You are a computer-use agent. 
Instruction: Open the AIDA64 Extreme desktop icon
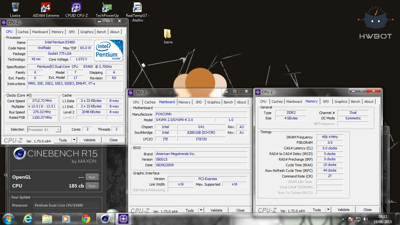(x=46, y=10)
